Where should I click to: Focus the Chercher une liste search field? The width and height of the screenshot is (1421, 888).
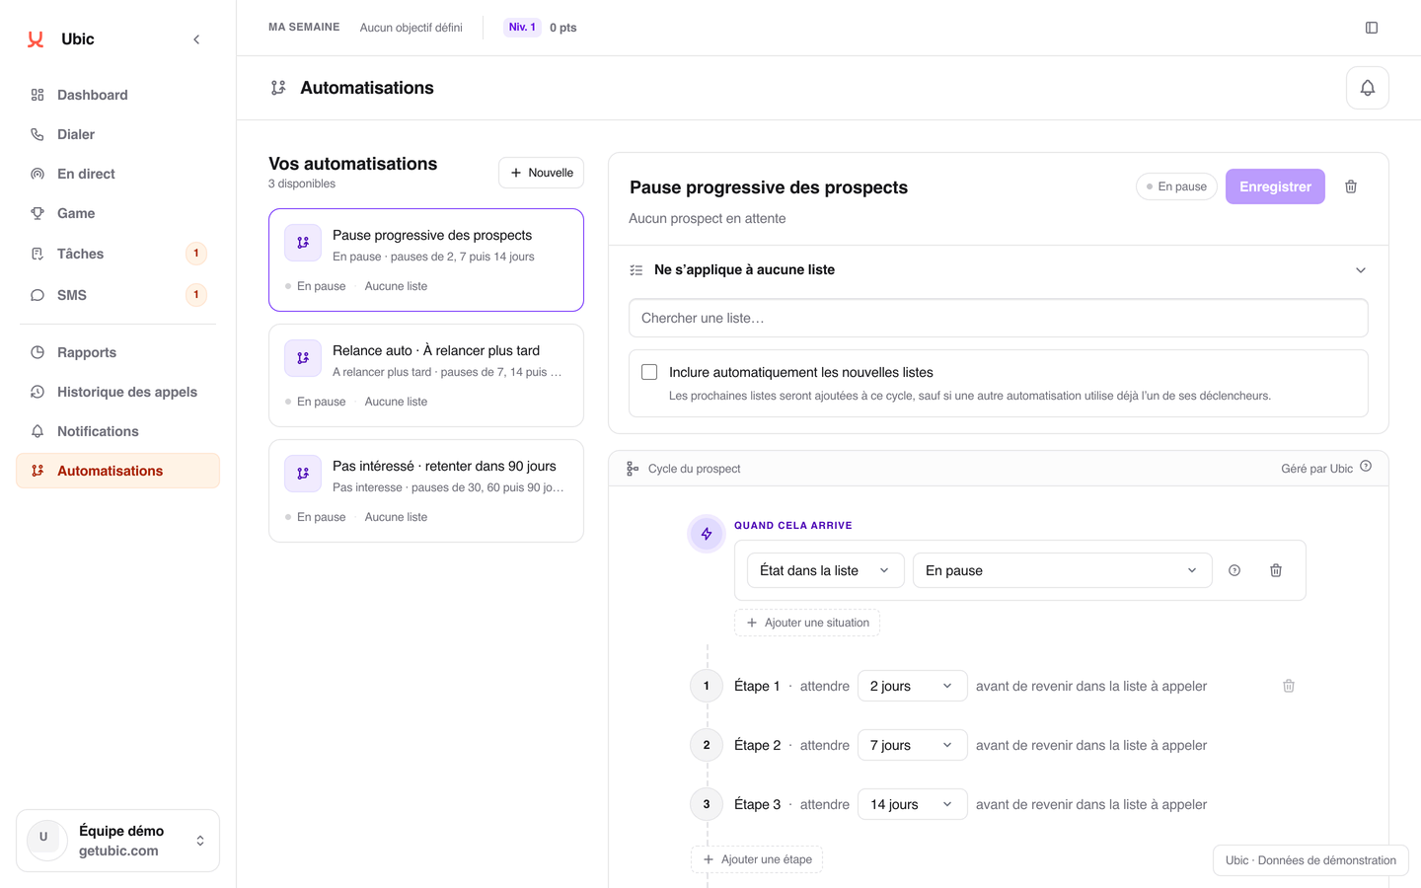[x=999, y=318]
